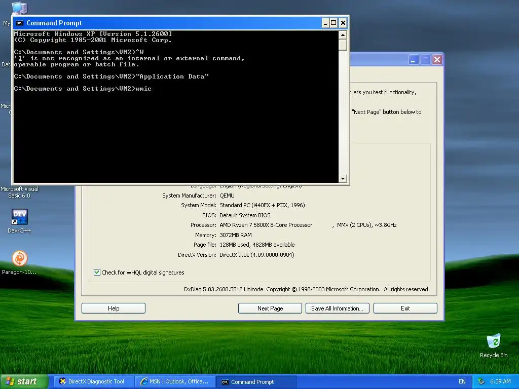
Task: Open Command Prompt title bar system icon
Action: 20,23
